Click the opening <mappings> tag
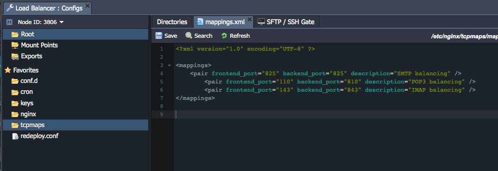This screenshot has height=171, width=498. click(194, 65)
